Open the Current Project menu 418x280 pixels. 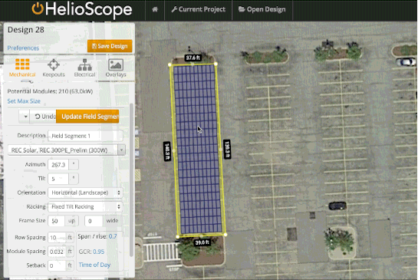[199, 10]
